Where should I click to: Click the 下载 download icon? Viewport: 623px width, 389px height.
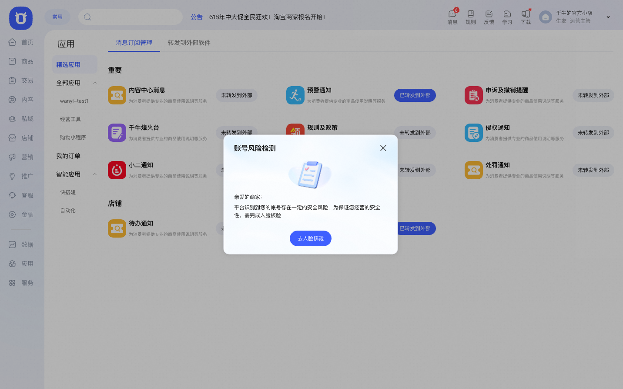click(526, 17)
